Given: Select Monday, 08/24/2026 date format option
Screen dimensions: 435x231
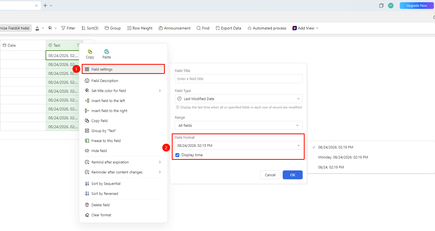Looking at the screenshot, I should [x=343, y=157].
